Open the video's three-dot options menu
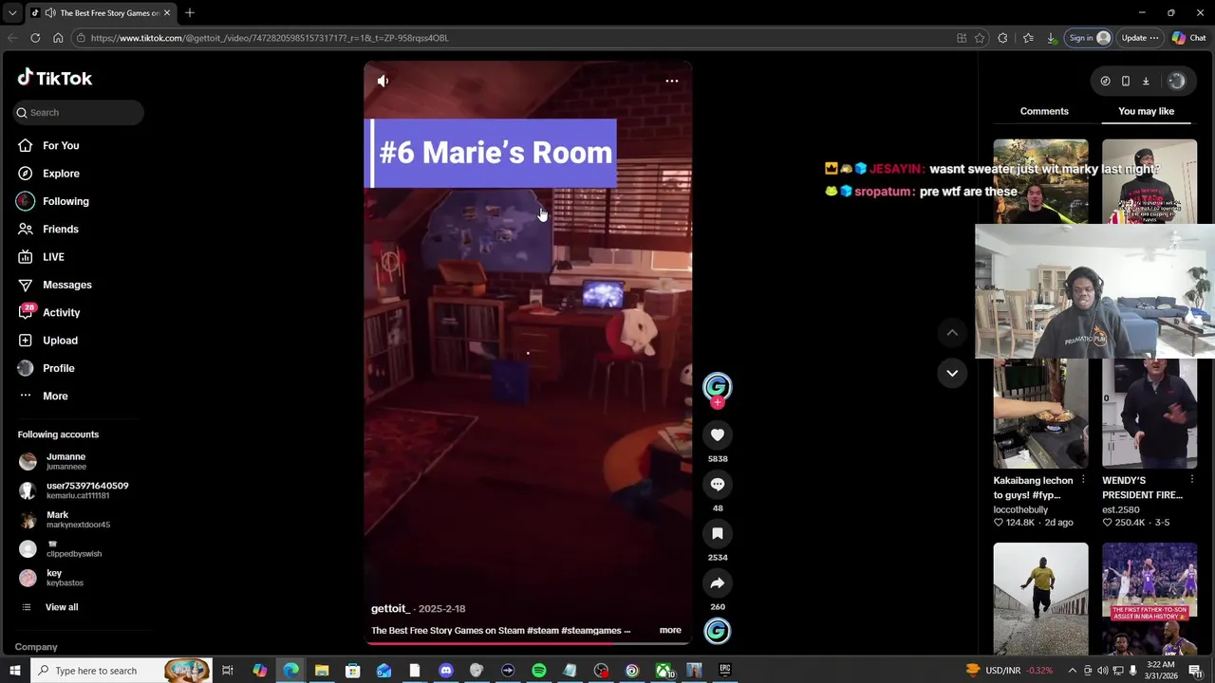 coord(671,81)
